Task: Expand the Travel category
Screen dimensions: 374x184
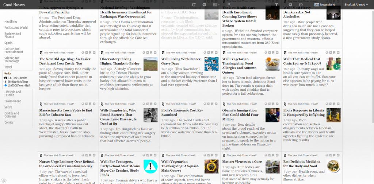Action: tap(8, 67)
